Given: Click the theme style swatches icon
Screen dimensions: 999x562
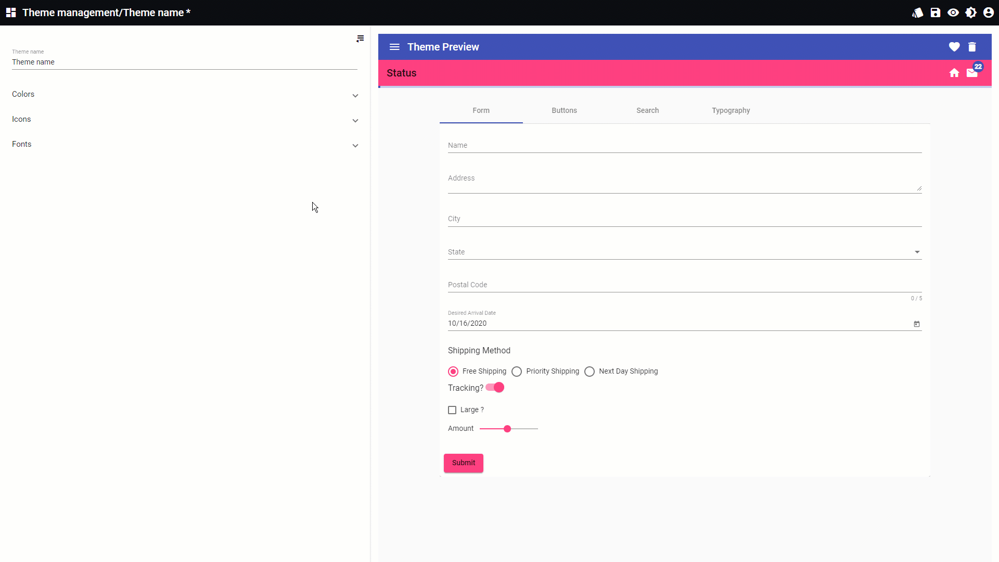Looking at the screenshot, I should pyautogui.click(x=918, y=12).
